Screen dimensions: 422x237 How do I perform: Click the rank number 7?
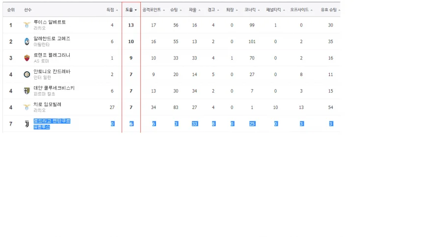[11, 124]
